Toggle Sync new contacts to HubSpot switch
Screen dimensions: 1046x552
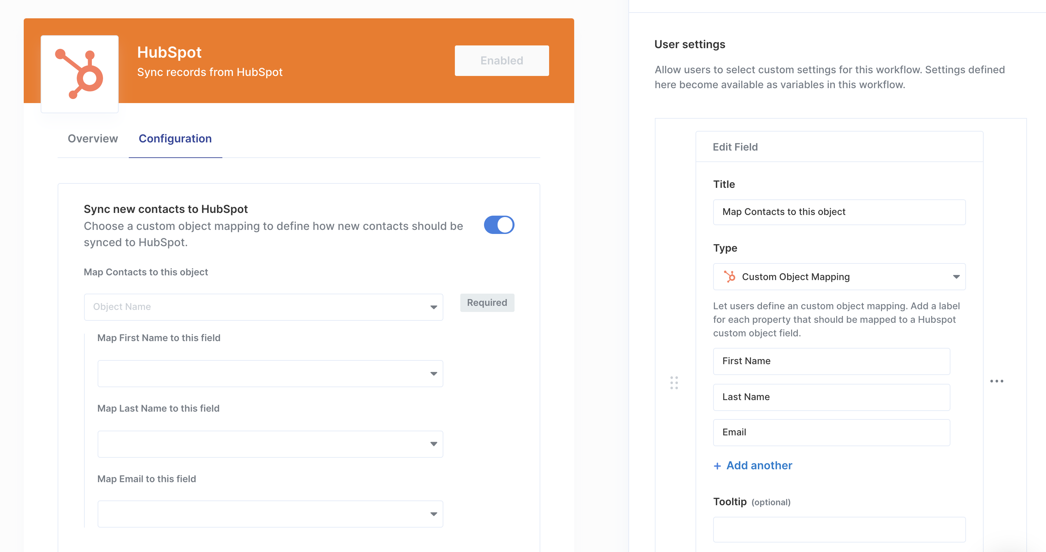click(x=499, y=224)
